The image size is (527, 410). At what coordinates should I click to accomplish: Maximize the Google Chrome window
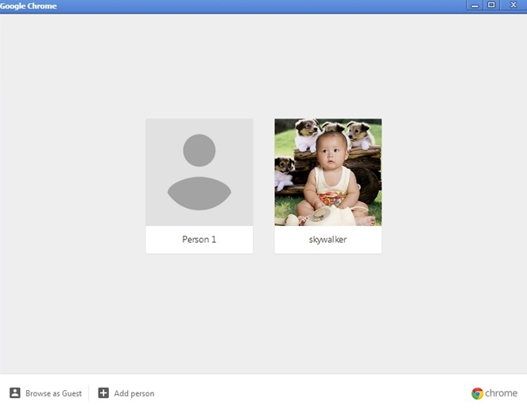491,5
